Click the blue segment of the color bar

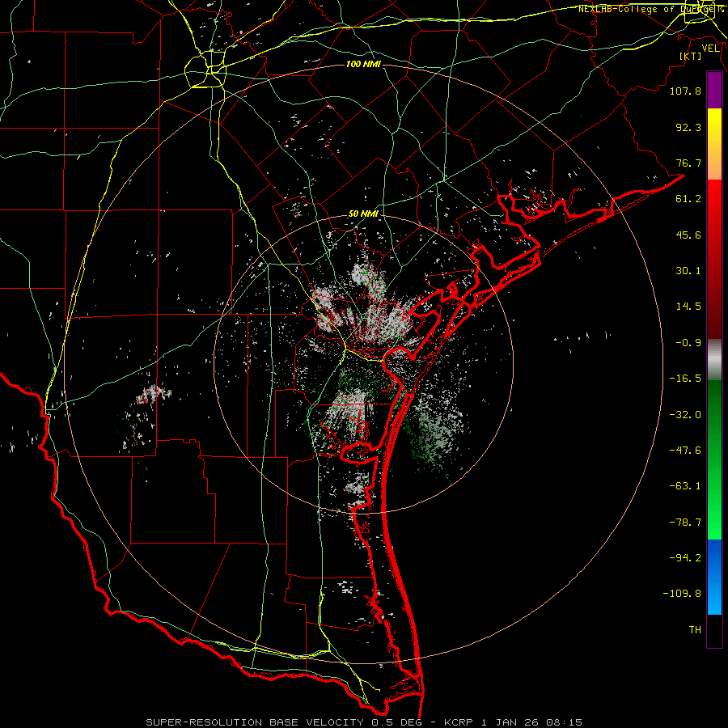pos(714,577)
